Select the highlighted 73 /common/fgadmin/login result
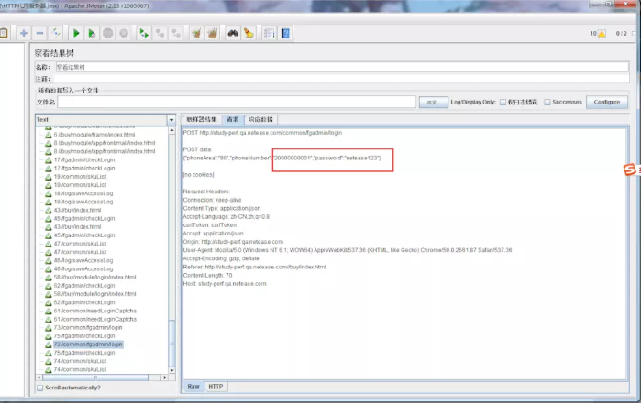Screen dimensions: 641x405 [88, 345]
